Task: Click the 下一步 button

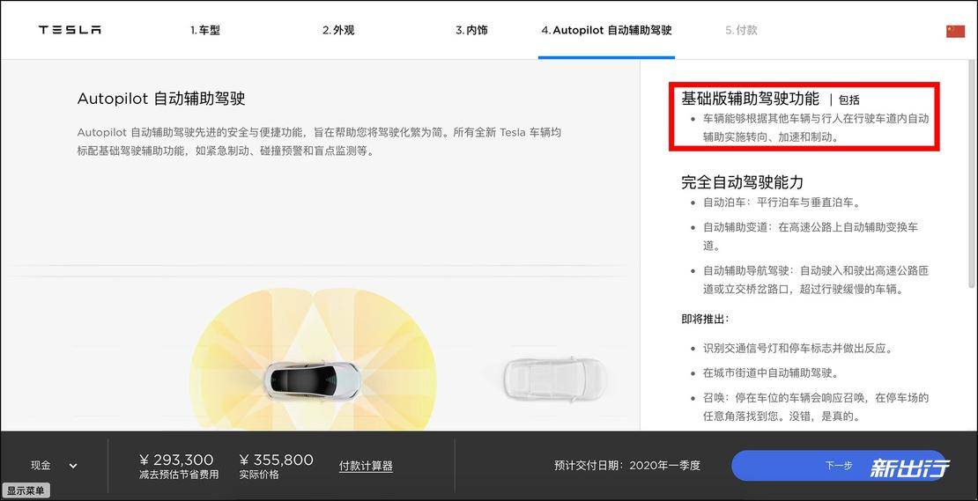Action: point(839,466)
